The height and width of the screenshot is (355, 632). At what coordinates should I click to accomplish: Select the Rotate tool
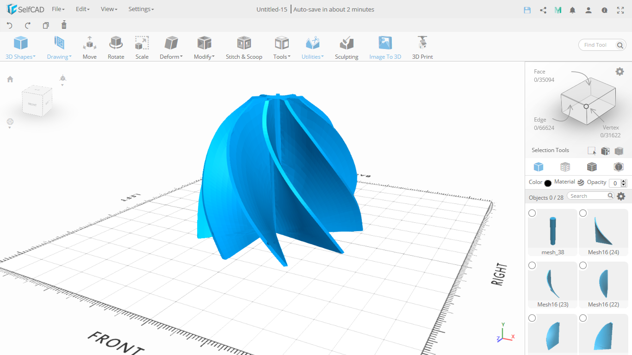click(x=116, y=48)
